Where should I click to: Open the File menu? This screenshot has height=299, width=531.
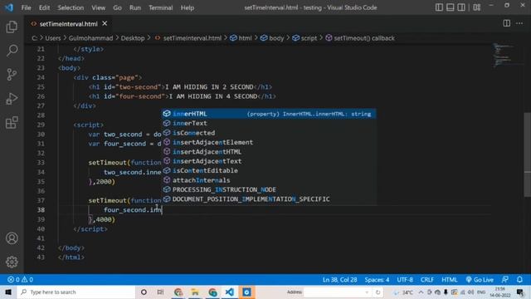coord(26,7)
